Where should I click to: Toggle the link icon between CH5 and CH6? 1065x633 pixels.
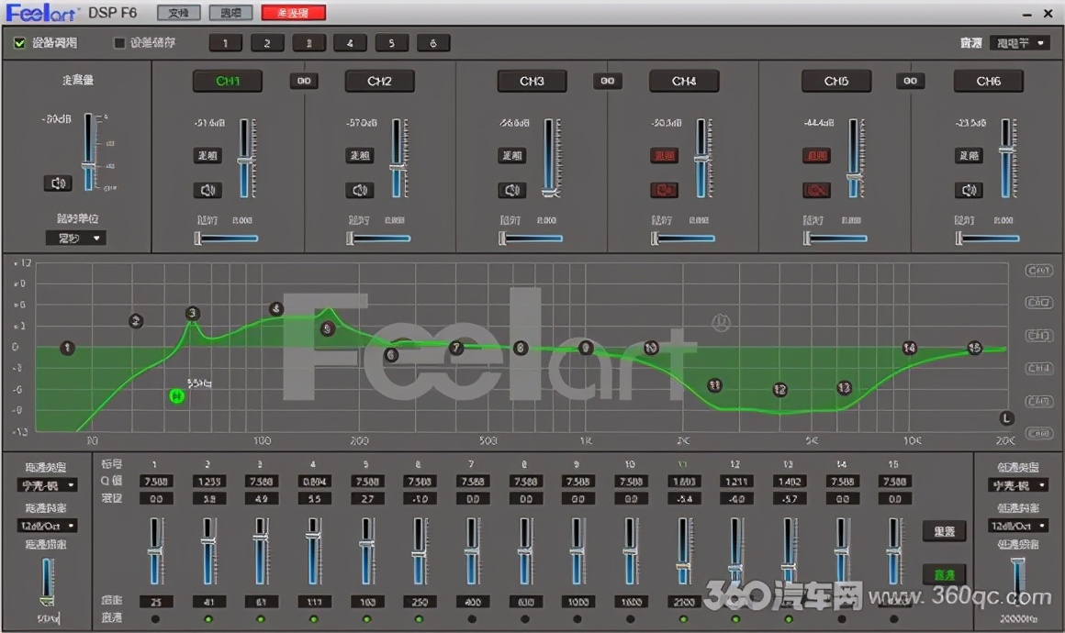(910, 81)
